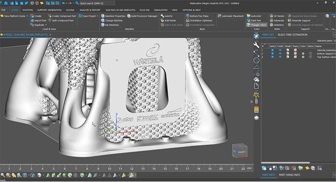This screenshot has width=336, height=182.
Task: Open Machine Properties
Action: pyautogui.click(x=115, y=16)
